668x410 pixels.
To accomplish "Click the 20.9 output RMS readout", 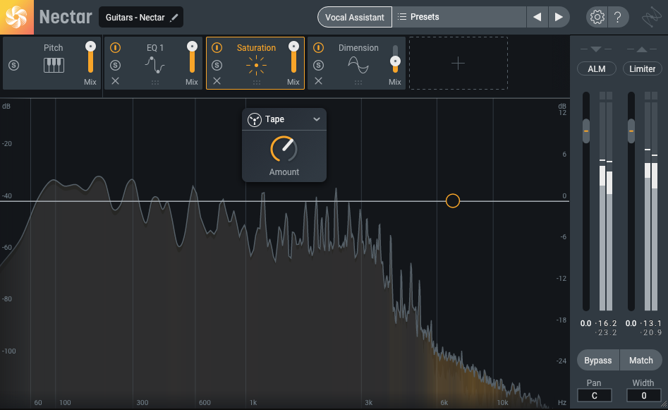I will 651,333.
